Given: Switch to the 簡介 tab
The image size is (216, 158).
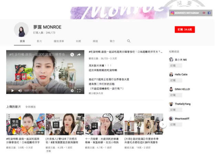Looking at the screenshot, I should tap(112, 41).
